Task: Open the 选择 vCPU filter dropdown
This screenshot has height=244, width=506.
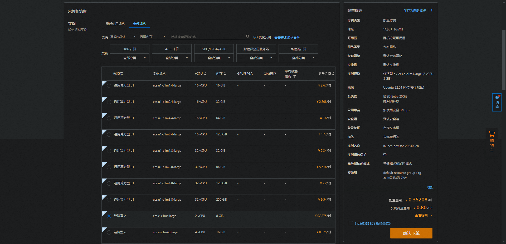Action: coord(123,37)
